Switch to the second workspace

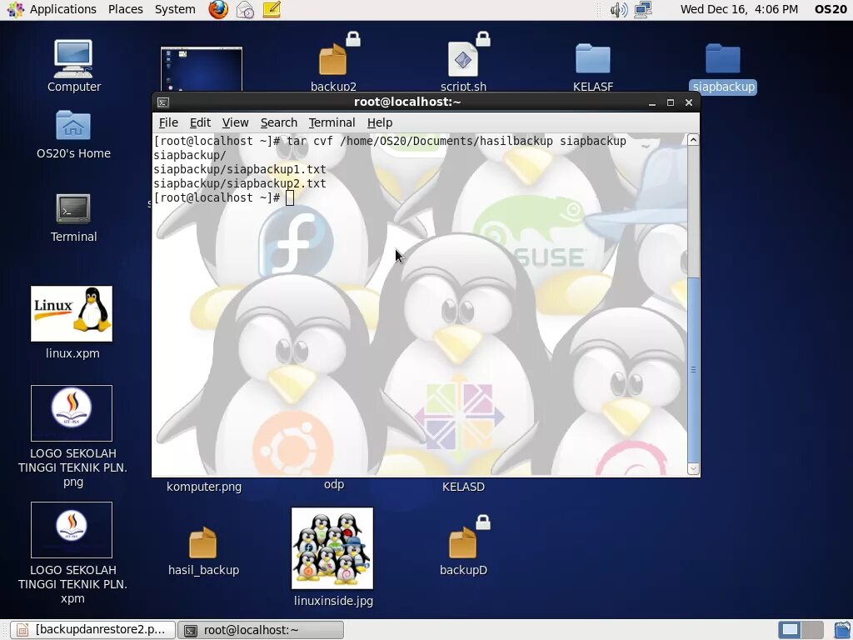point(812,630)
